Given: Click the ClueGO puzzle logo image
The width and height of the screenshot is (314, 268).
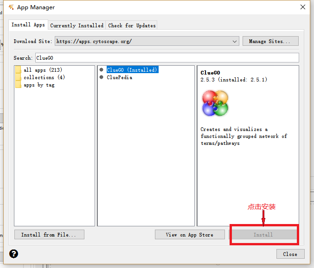Looking at the screenshot, I should pos(215,103).
